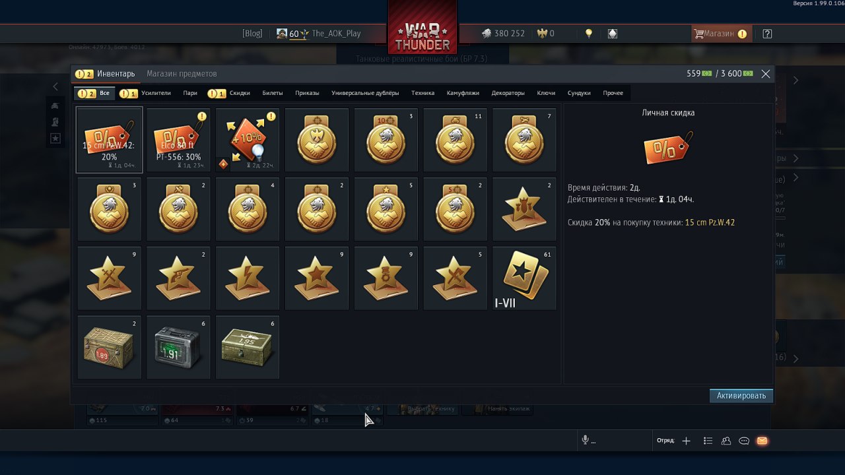Switch to the Магазин предметов tab
The height and width of the screenshot is (475, 845).
click(182, 74)
